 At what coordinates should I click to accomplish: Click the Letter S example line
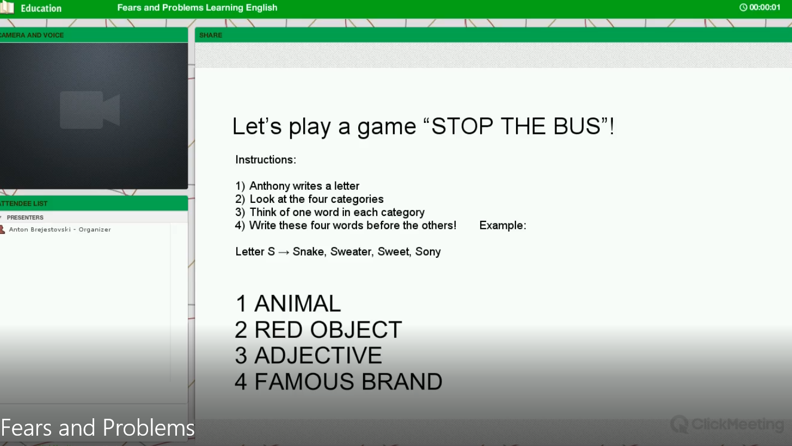point(337,252)
